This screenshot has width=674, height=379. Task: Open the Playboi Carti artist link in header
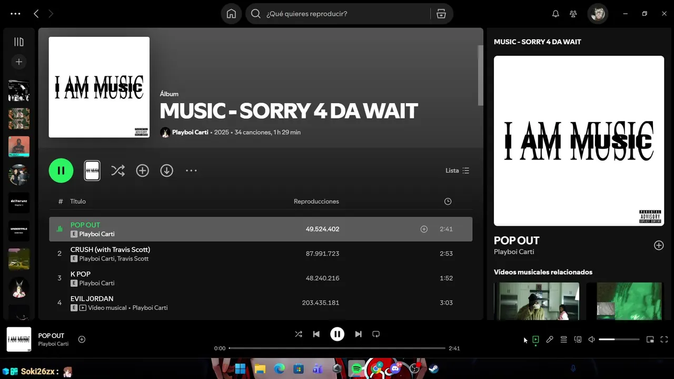(190, 132)
